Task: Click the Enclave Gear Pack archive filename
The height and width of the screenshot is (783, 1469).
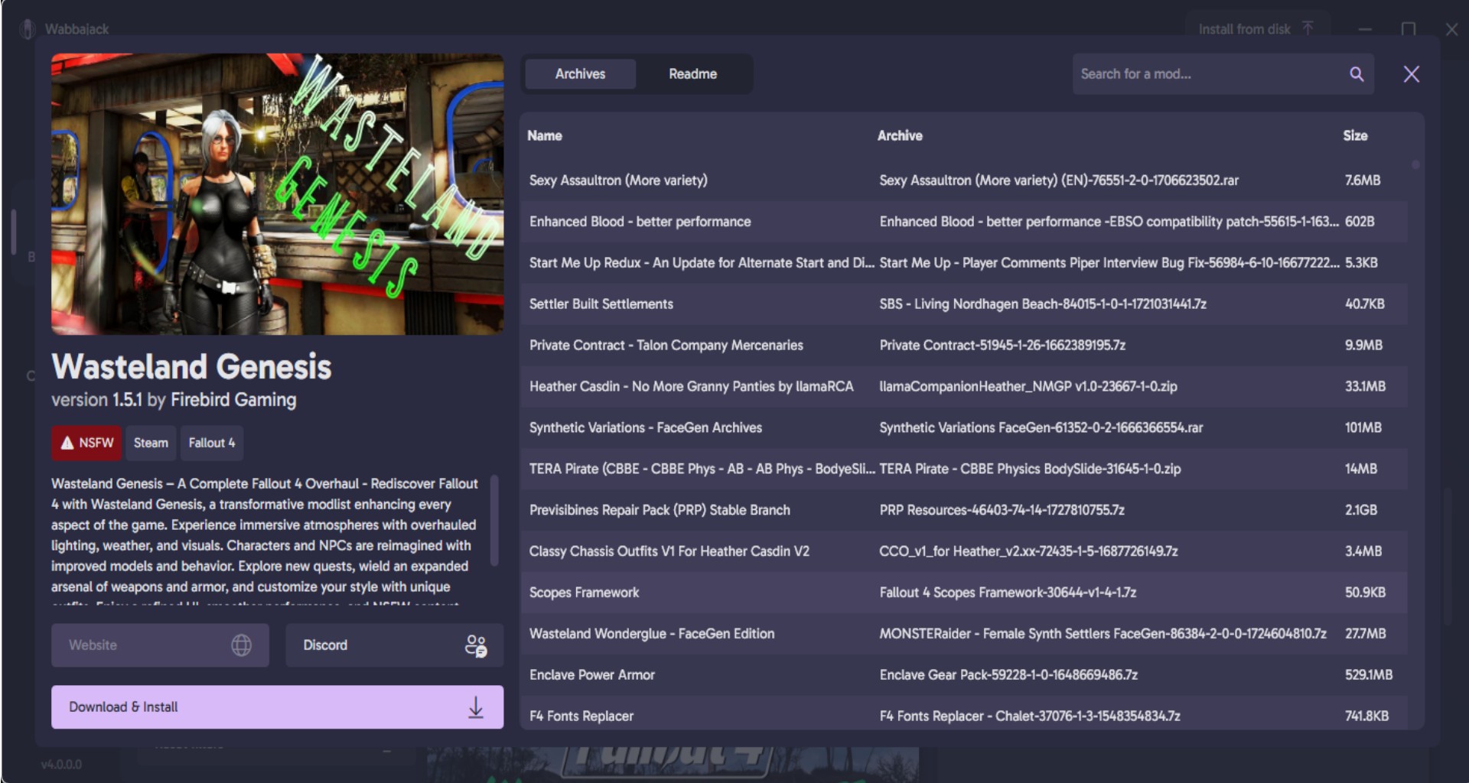Action: [1008, 675]
